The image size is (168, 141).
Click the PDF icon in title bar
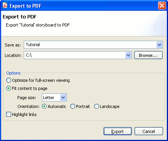click(5, 6)
